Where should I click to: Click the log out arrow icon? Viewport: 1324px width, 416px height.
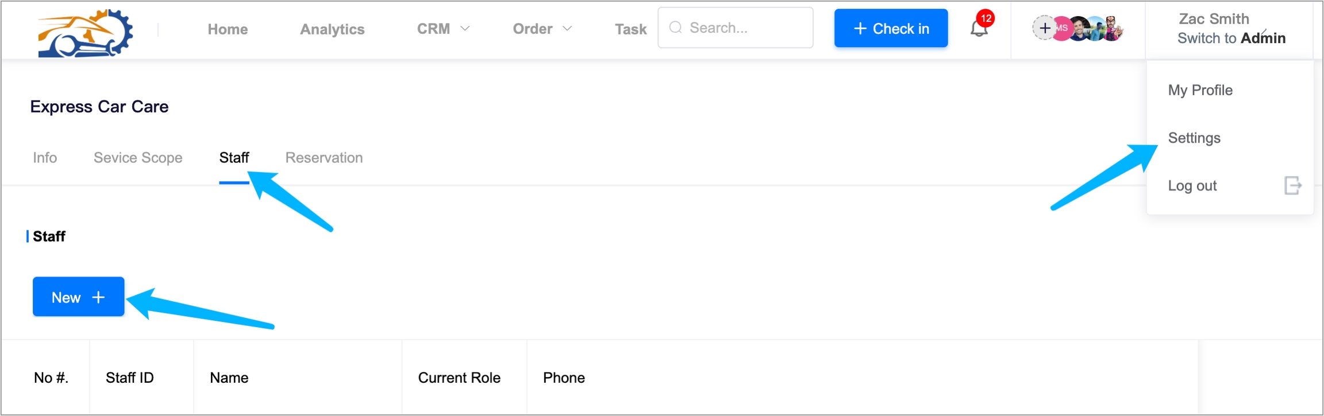(x=1292, y=186)
